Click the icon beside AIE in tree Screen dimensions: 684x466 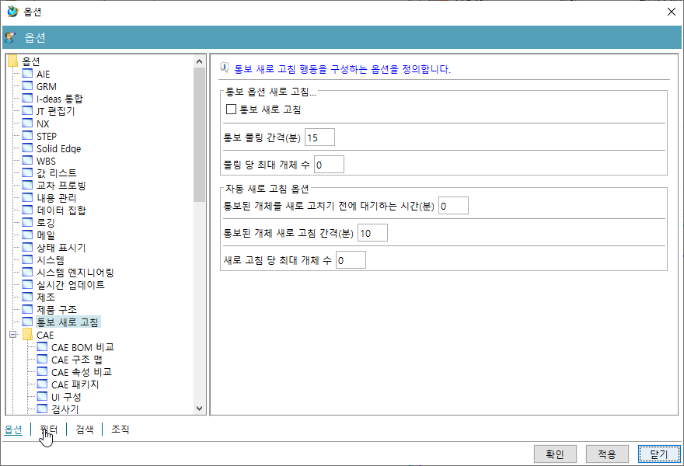(x=28, y=74)
